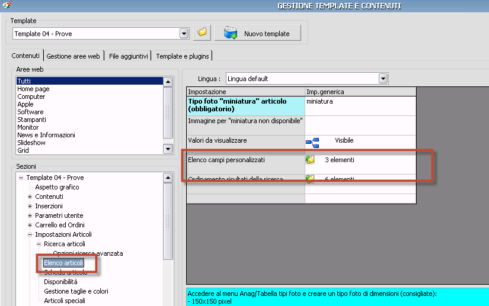Image resolution: width=489 pixels, height=306 pixels.
Task: Select Template 04 - Prove root tree item
Action: tap(55, 178)
